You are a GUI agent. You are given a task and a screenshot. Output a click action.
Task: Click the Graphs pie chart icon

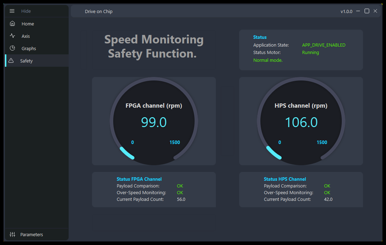(x=12, y=48)
